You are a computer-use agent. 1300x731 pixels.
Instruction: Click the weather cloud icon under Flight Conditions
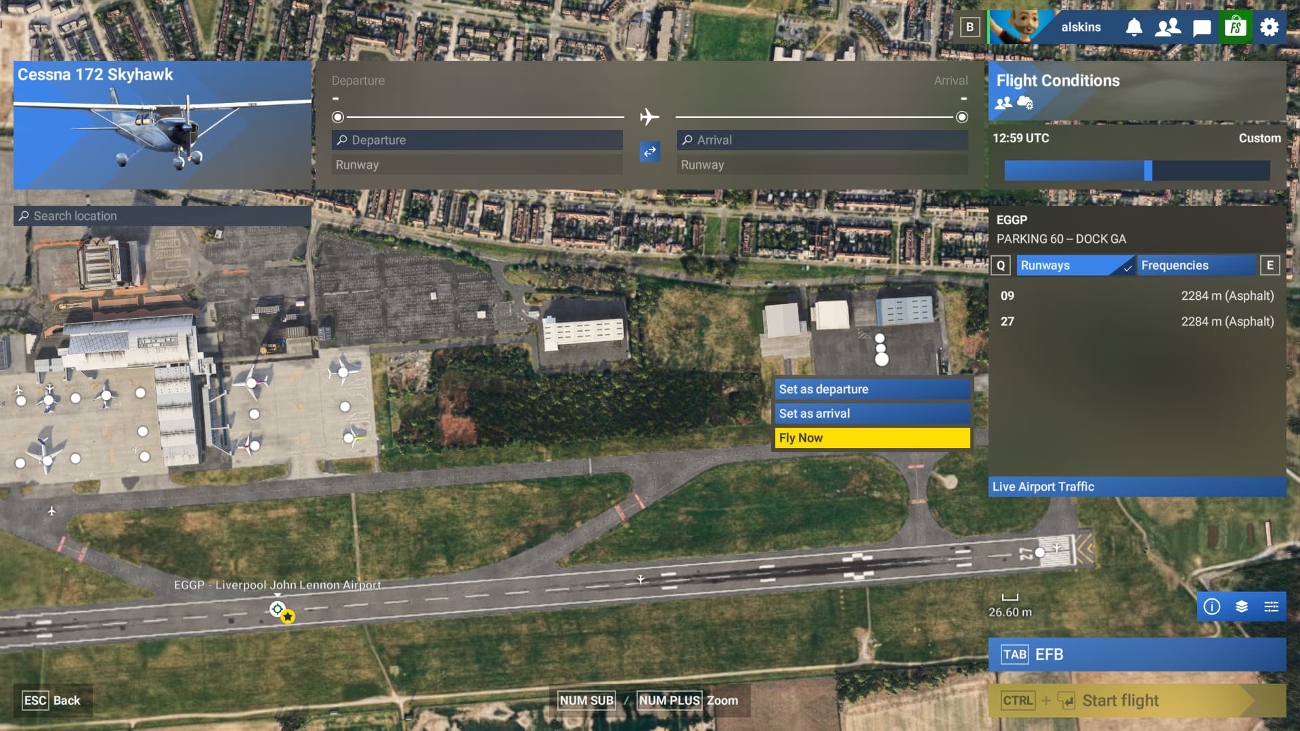click(x=1025, y=103)
